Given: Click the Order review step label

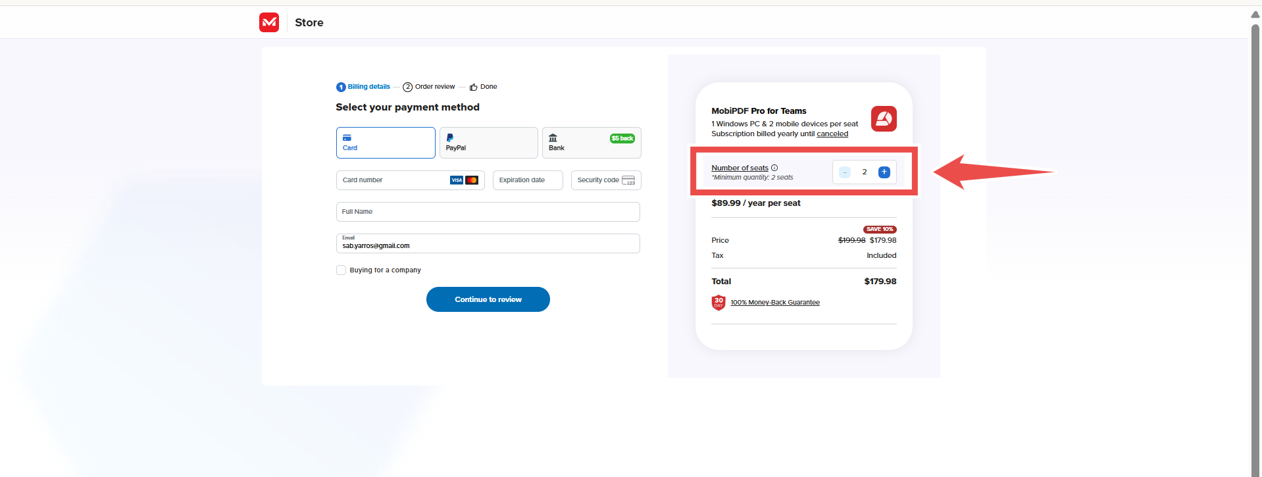Looking at the screenshot, I should (x=435, y=87).
